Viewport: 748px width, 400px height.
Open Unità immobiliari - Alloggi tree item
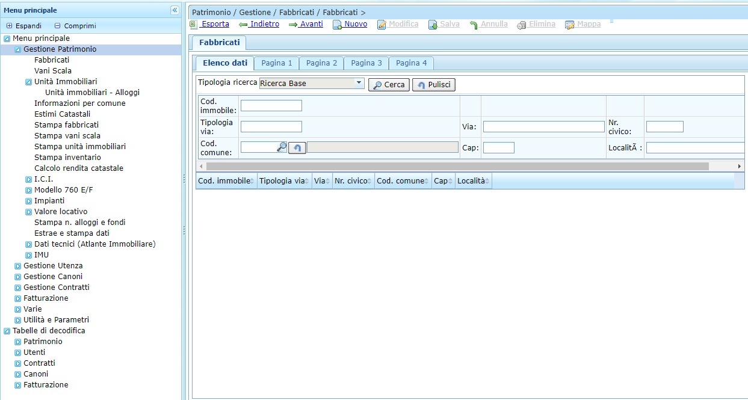[x=93, y=93]
